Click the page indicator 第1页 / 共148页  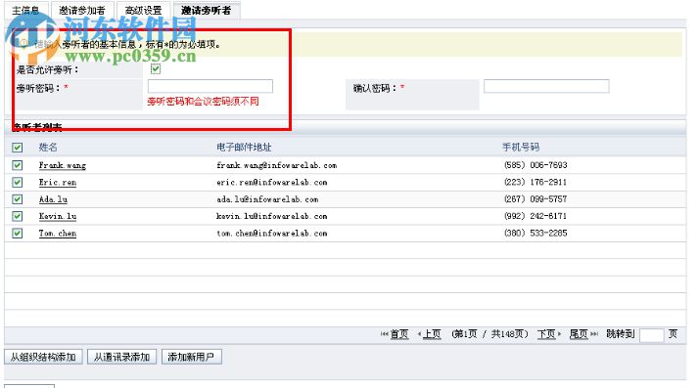489,334
